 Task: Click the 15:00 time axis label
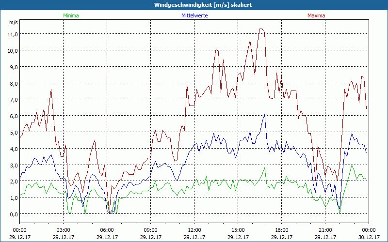click(238, 230)
